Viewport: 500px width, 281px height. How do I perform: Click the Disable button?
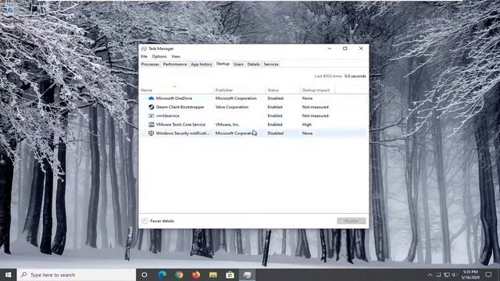[x=352, y=221]
